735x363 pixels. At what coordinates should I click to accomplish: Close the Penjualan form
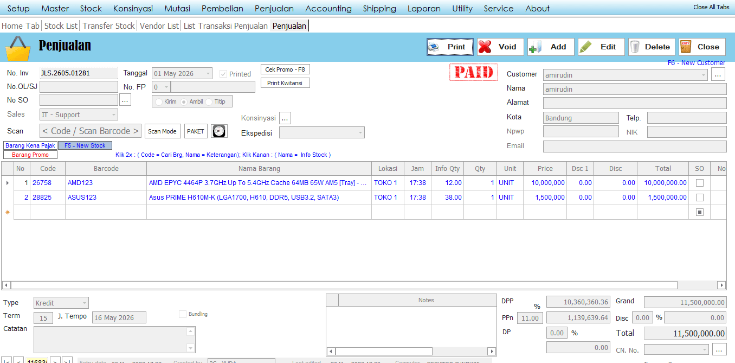point(702,47)
